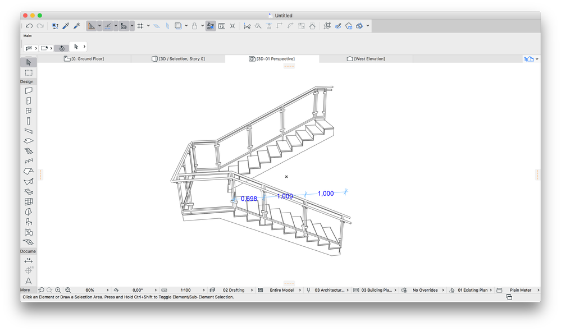Click the 1:100 scale value
The image size is (561, 331).
185,290
